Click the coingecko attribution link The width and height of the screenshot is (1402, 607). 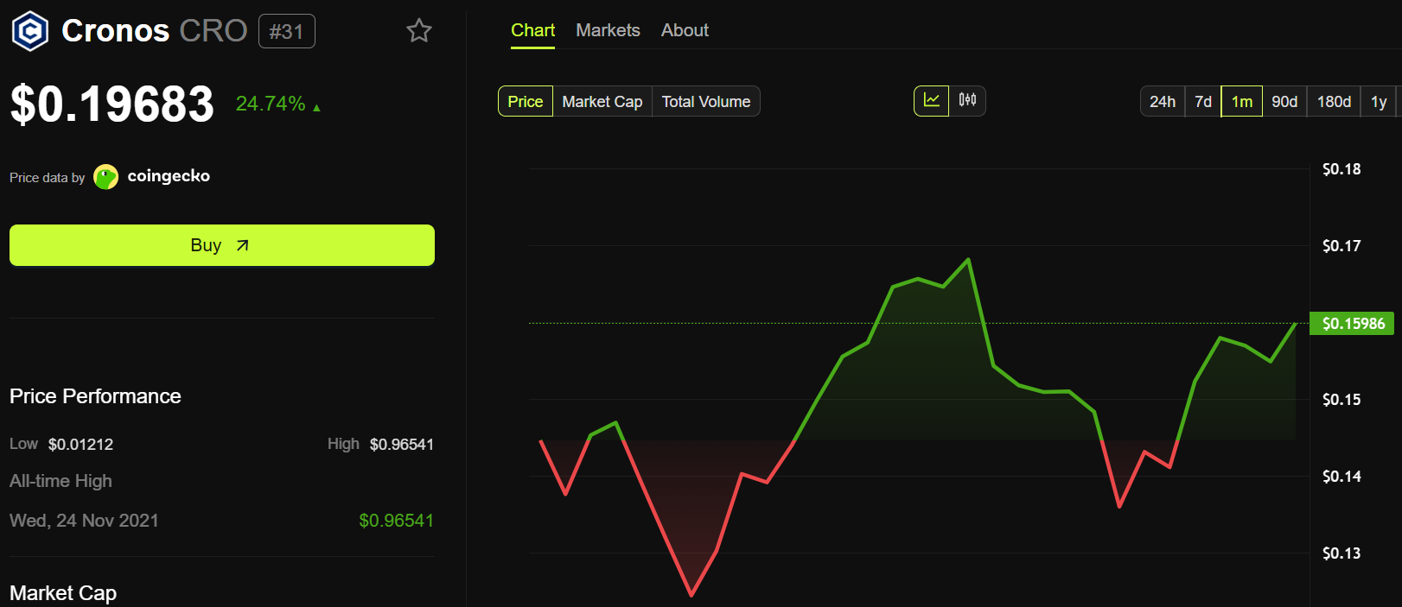tap(170, 176)
